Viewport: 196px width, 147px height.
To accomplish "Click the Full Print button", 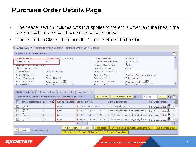I will click(x=102, y=97).
